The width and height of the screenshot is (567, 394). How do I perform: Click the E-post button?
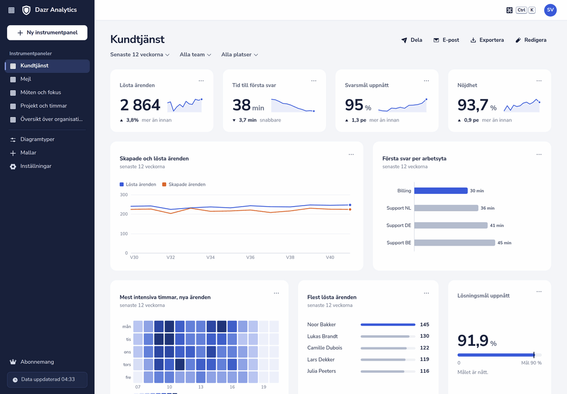click(446, 40)
